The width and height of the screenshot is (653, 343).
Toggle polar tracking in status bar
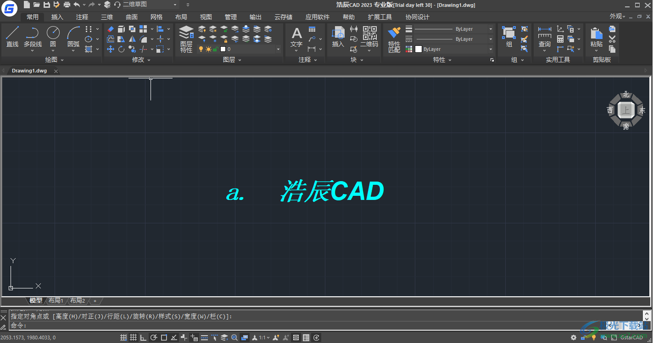coord(154,338)
